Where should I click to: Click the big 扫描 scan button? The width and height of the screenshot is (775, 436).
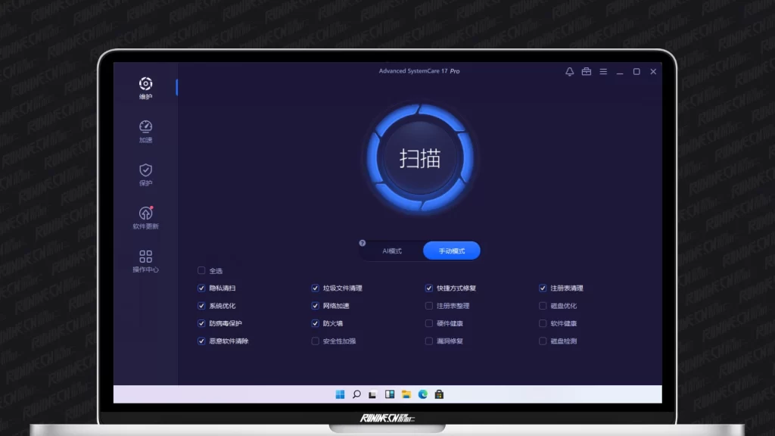point(420,158)
